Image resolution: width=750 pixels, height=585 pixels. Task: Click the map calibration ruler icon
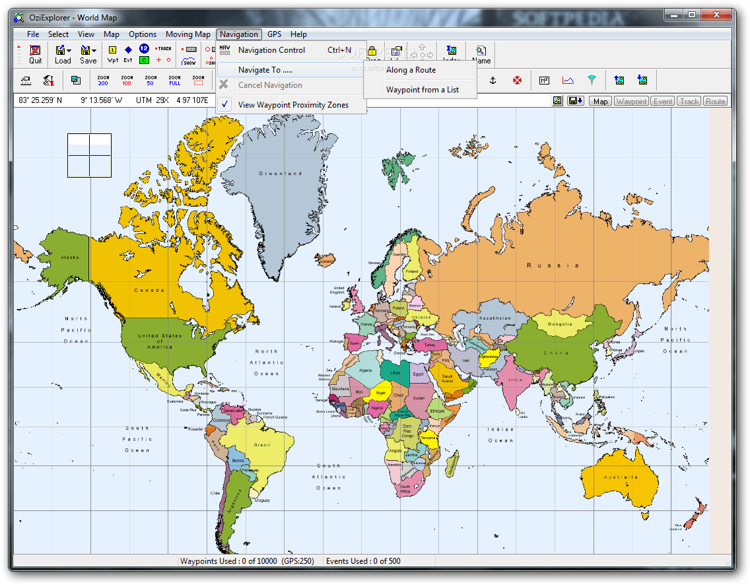[26, 81]
